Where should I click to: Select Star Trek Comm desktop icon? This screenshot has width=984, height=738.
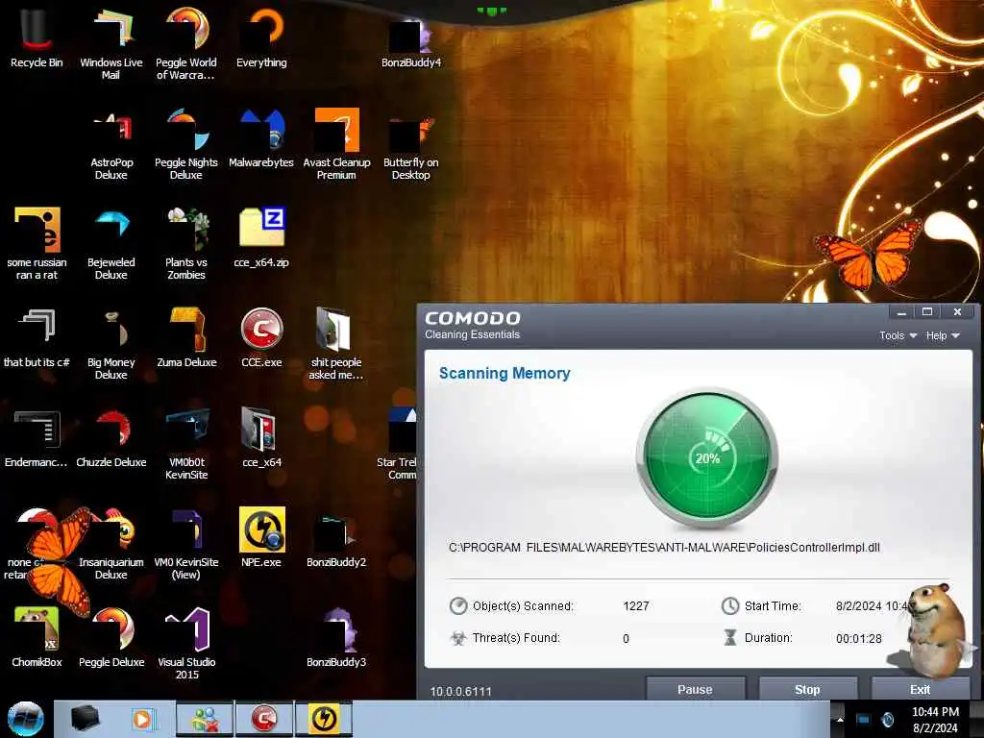pyautogui.click(x=399, y=444)
